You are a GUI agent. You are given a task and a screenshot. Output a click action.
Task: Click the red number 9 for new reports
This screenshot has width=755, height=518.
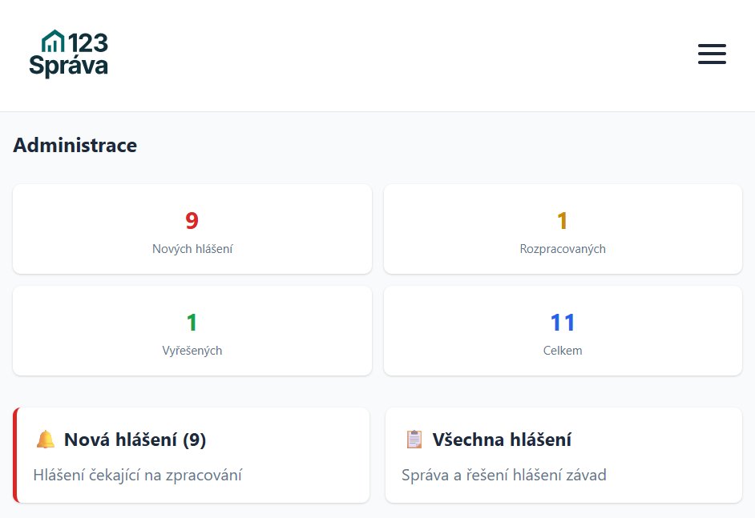point(192,221)
